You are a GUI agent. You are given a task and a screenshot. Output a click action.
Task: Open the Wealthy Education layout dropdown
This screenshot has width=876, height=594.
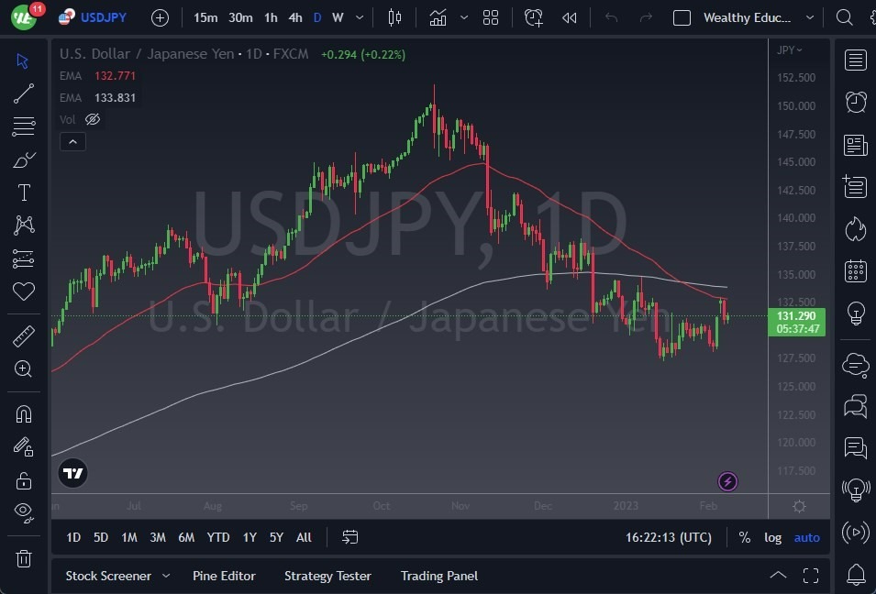click(x=752, y=16)
